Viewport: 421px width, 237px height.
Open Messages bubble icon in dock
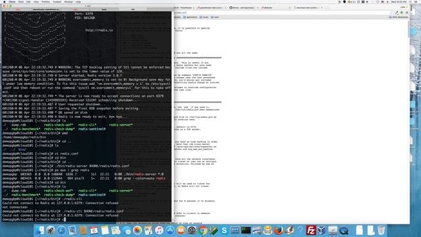tap(127, 230)
